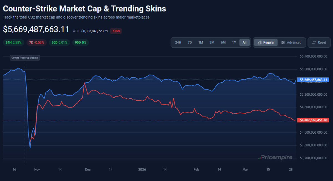Click the 90D 0% change badge
This screenshot has height=181, width=333.
pyautogui.click(x=80, y=42)
